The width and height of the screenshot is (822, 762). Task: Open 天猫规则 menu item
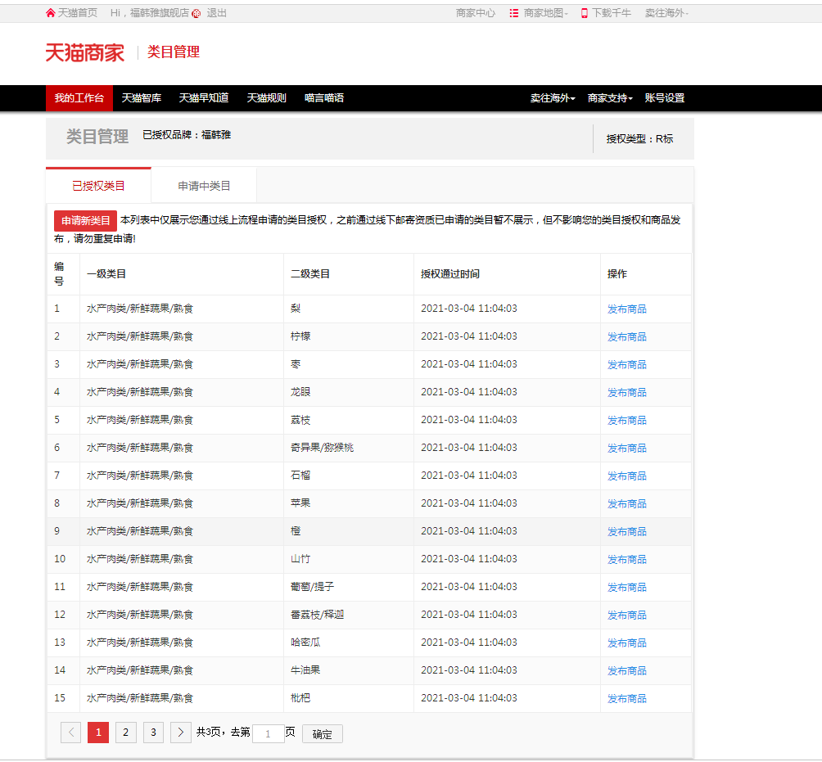(266, 98)
